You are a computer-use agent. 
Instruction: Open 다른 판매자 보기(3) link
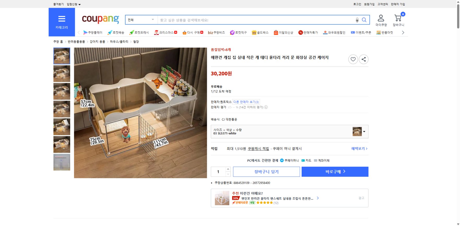[246, 102]
